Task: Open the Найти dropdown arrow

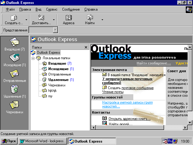Action: coord(102,20)
